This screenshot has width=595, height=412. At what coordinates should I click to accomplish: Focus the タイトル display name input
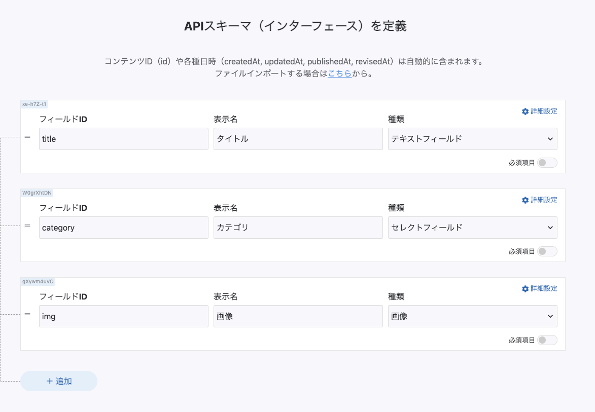tap(298, 139)
